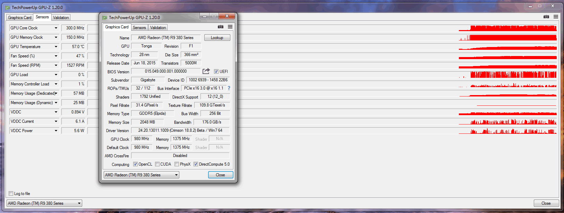Click the BIOS share/export arrow icon

pos(206,71)
